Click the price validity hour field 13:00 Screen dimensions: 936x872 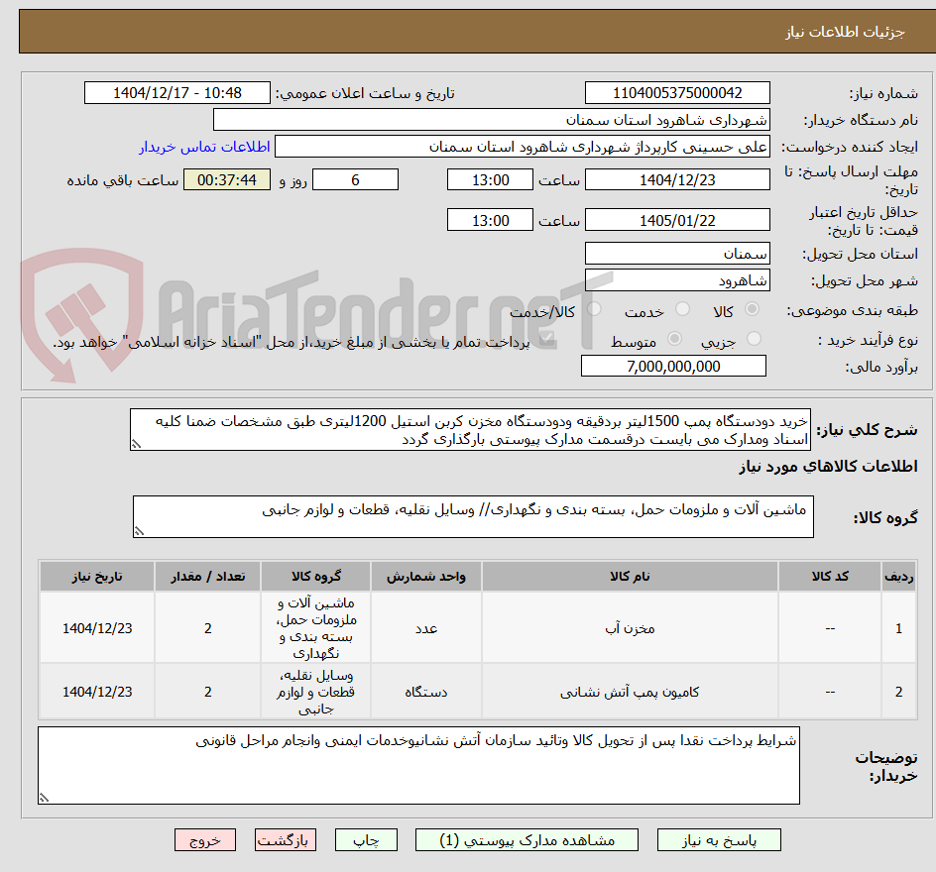click(490, 220)
